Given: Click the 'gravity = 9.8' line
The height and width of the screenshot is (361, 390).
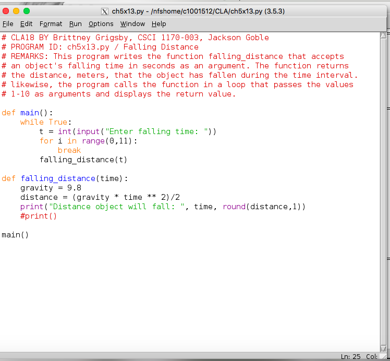Looking at the screenshot, I should (x=51, y=188).
